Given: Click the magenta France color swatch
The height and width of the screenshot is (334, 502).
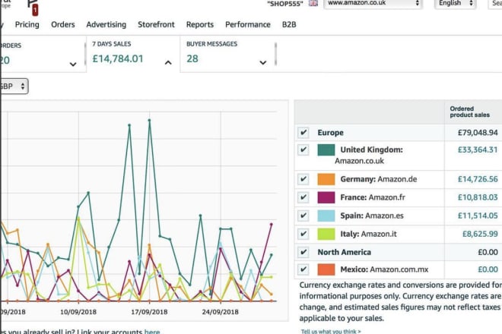Looking at the screenshot, I should tap(326, 197).
